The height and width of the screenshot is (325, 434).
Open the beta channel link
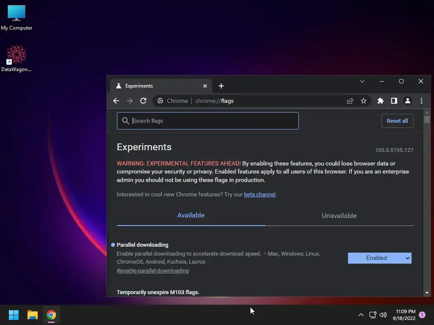[x=260, y=194]
